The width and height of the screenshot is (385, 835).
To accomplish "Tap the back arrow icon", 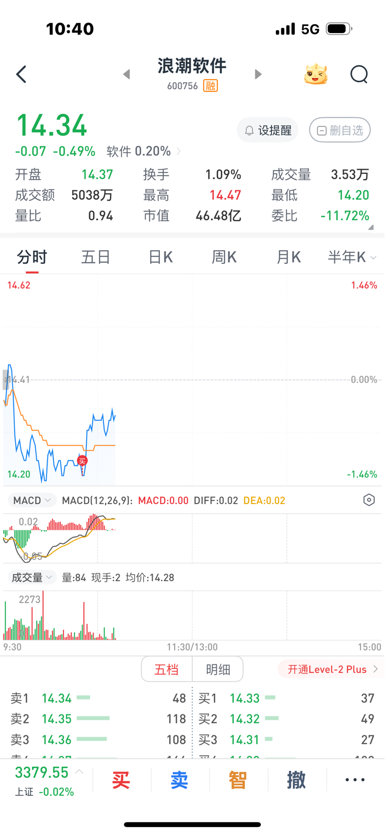I will click(21, 74).
